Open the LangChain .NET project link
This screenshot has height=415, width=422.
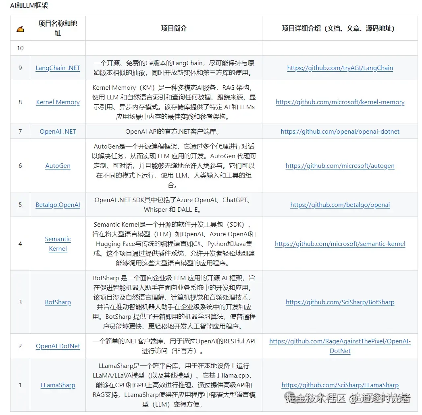(x=58, y=68)
